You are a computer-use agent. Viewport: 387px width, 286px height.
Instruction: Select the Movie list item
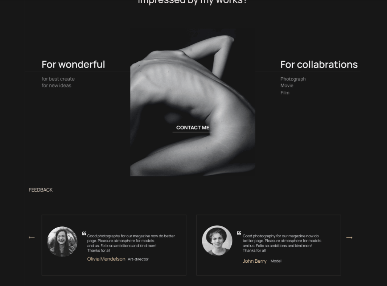(x=287, y=85)
